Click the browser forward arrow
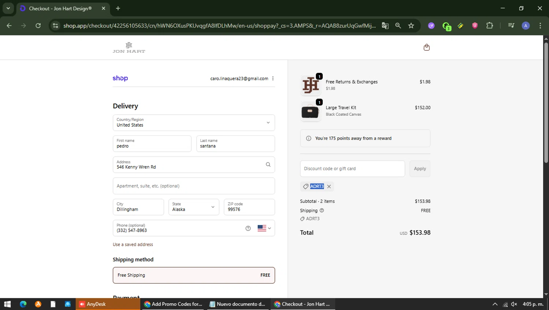The image size is (549, 310). (x=23, y=26)
